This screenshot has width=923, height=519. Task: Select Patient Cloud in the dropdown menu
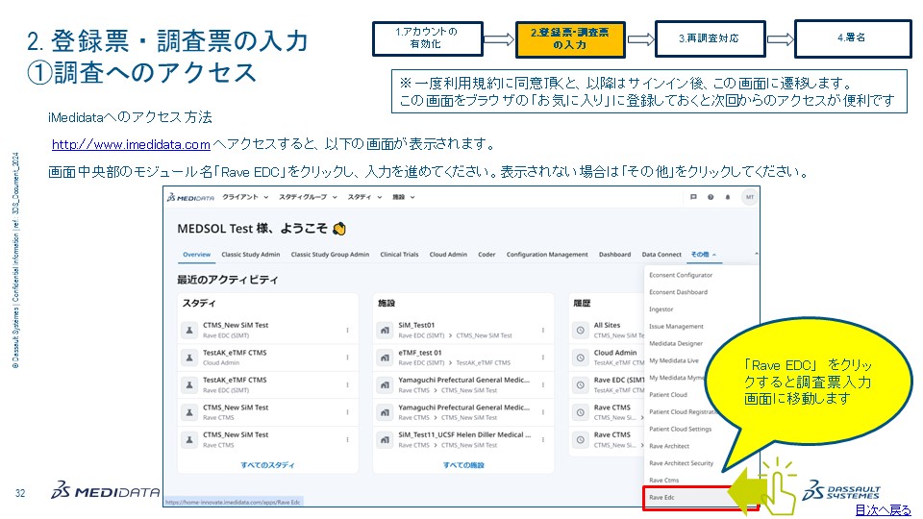coord(668,394)
